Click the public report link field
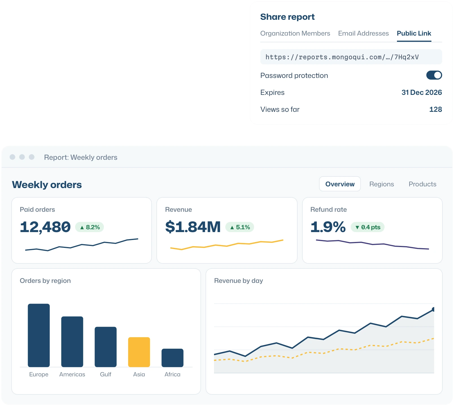The width and height of the screenshot is (454, 406). pyautogui.click(x=351, y=57)
